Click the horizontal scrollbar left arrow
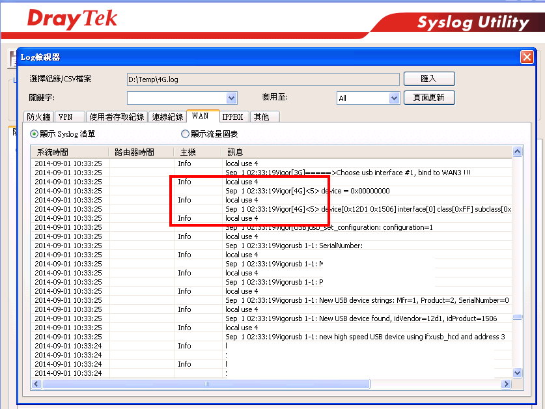Image resolution: width=545 pixels, height=409 pixels. coord(37,384)
